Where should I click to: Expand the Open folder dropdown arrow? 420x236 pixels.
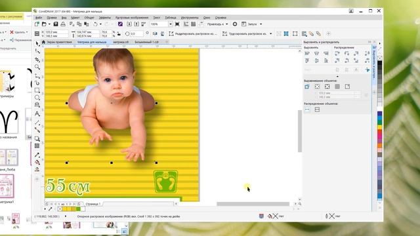click(49, 24)
